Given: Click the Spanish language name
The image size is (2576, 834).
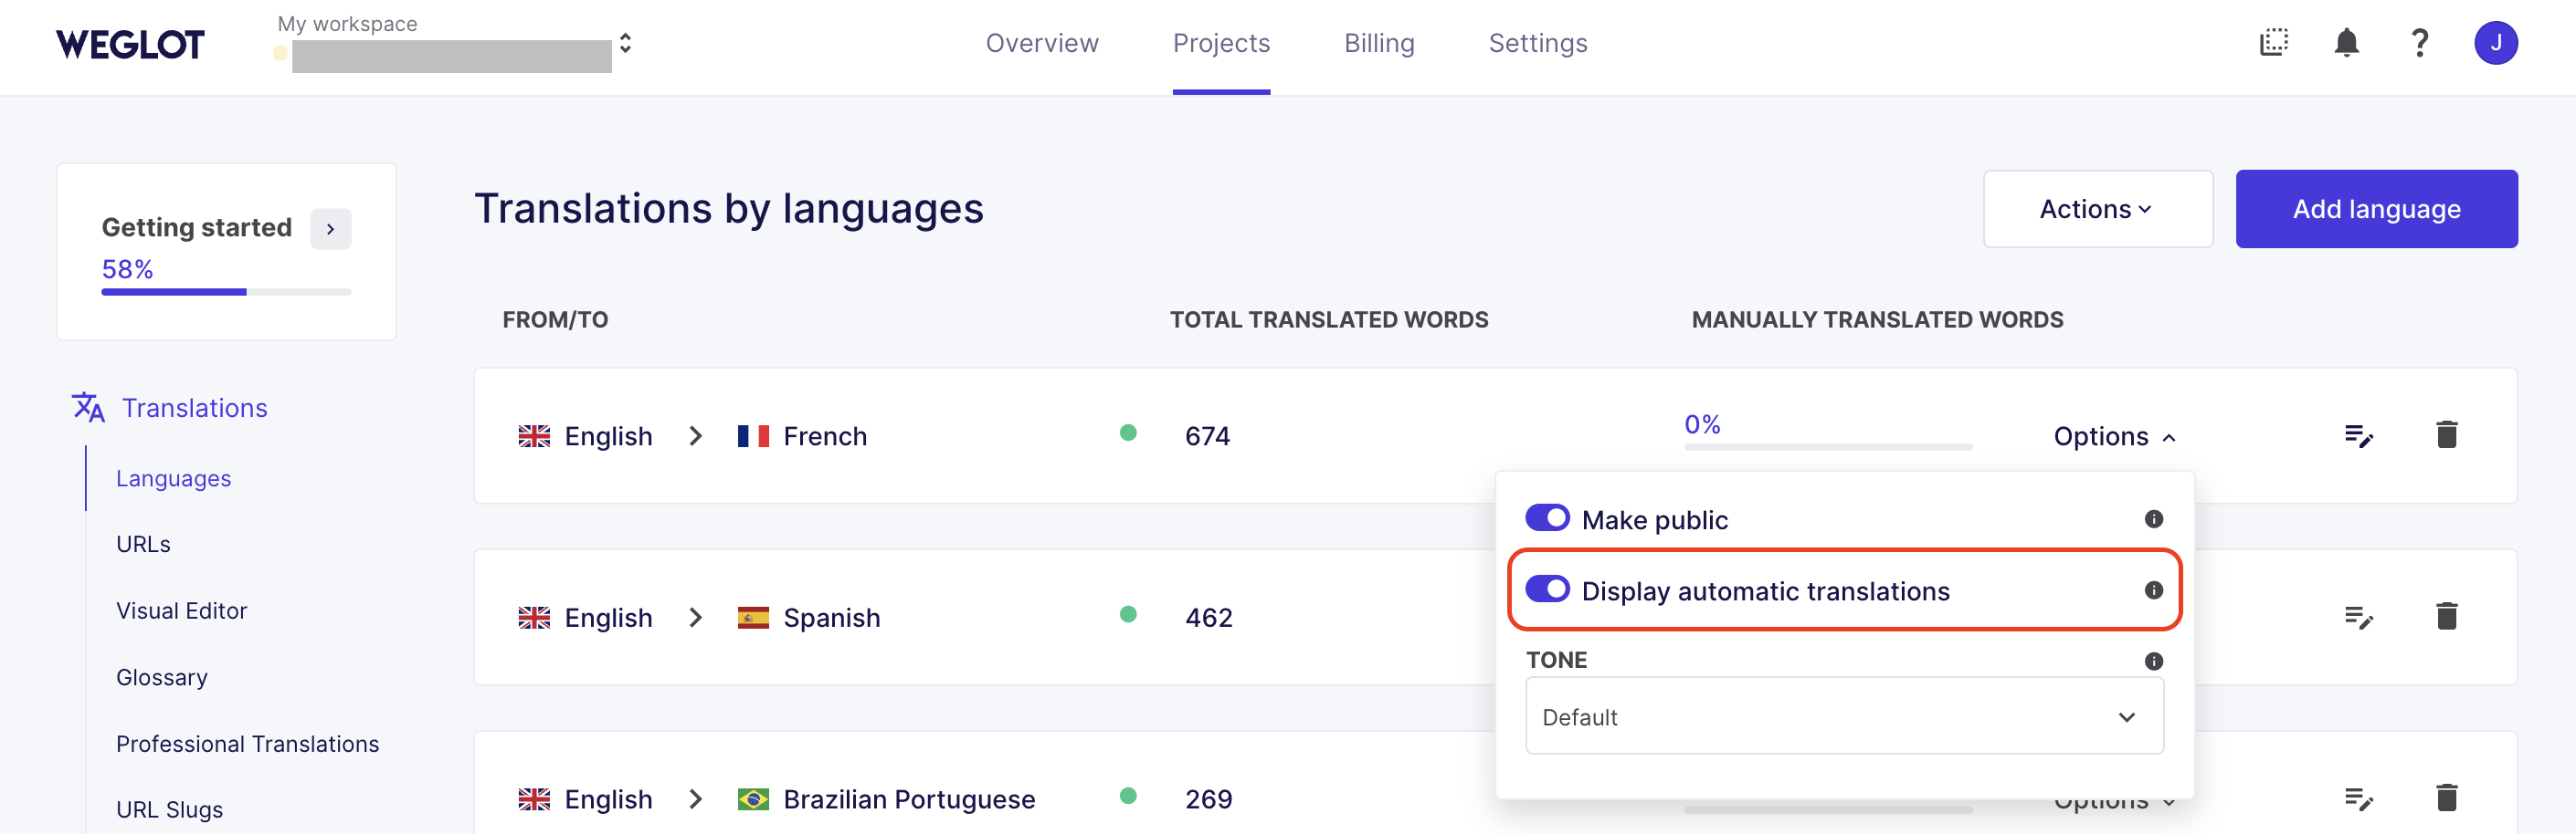Looking at the screenshot, I should [831, 619].
